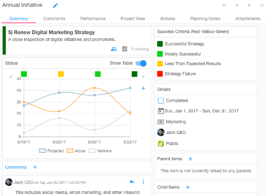Go to previous status period arrow
This screenshot has width=266, height=196.
click(x=11, y=77)
